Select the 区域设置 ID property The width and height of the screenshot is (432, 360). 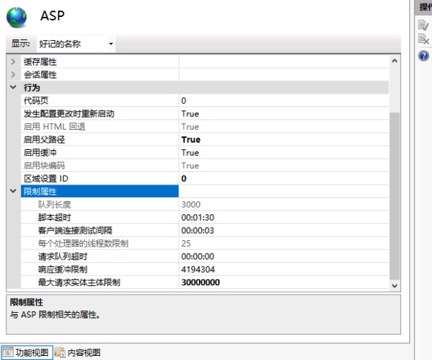click(205, 178)
